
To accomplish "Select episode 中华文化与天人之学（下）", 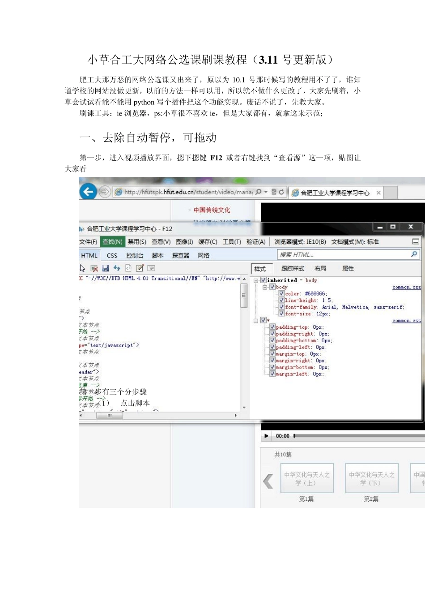I will pyautogui.click(x=371, y=478).
